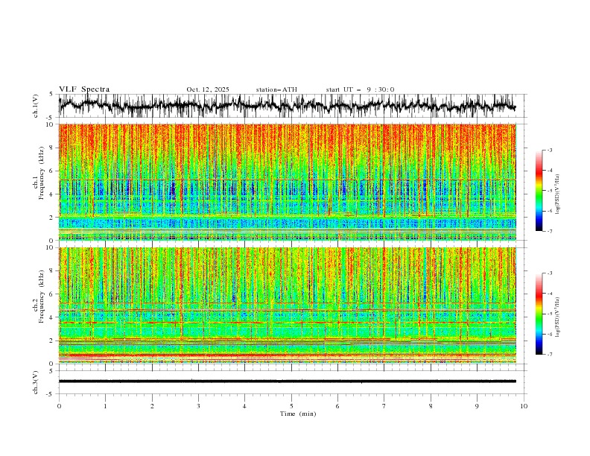Click the date label "Oct. 12, 2025"
This screenshot has width=590, height=456.
tap(208, 89)
